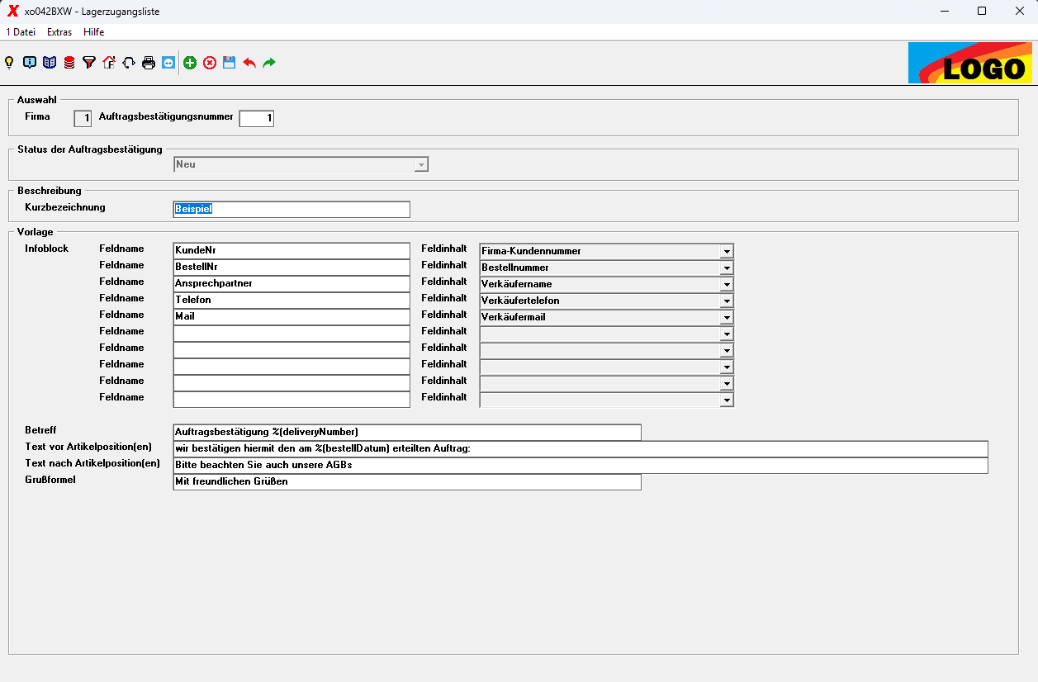Click the red undo arrow icon
Viewport: 1038px width, 682px height.
pos(249,63)
